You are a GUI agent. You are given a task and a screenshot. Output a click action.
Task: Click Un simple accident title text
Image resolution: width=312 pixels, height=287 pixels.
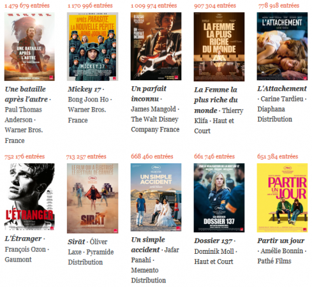point(148,245)
